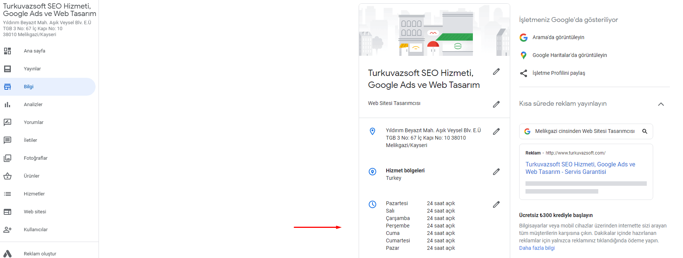Viewport: 683px width, 258px height.
Task: Open Web sitesi sidebar label
Action: pyautogui.click(x=35, y=212)
